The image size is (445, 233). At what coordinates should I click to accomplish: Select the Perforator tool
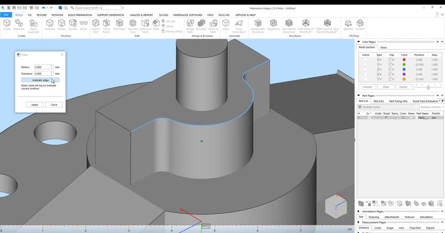(x=119, y=25)
